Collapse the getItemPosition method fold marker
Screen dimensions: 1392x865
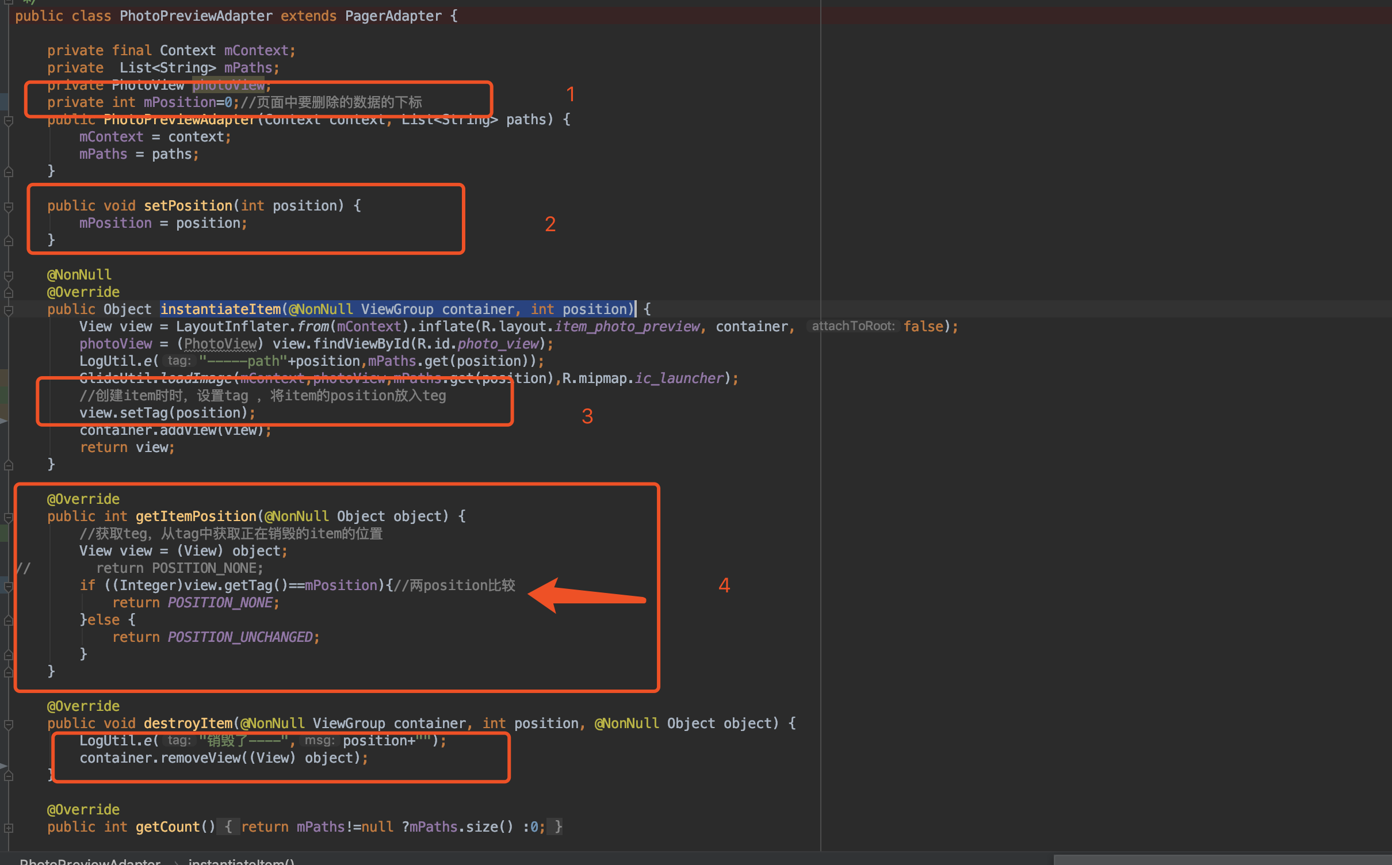(9, 518)
